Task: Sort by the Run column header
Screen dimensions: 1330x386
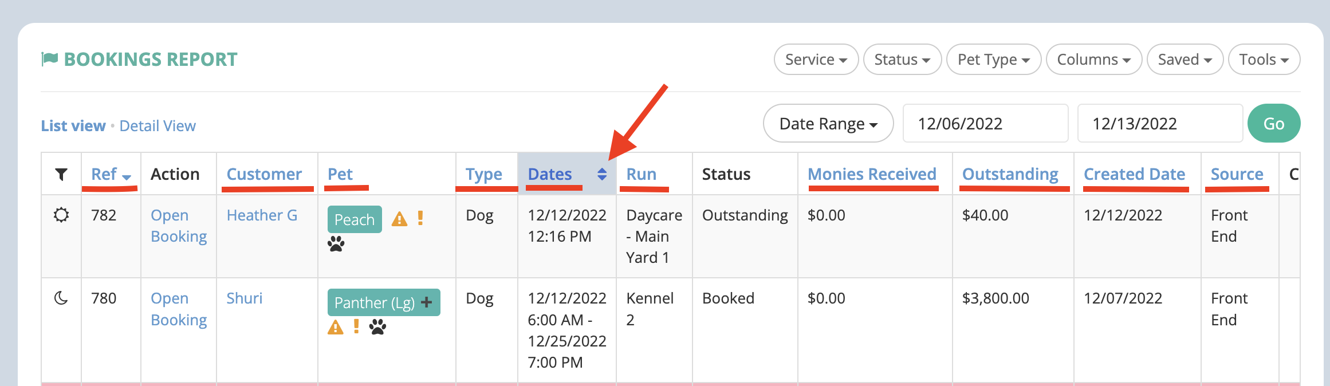Action: [x=642, y=174]
